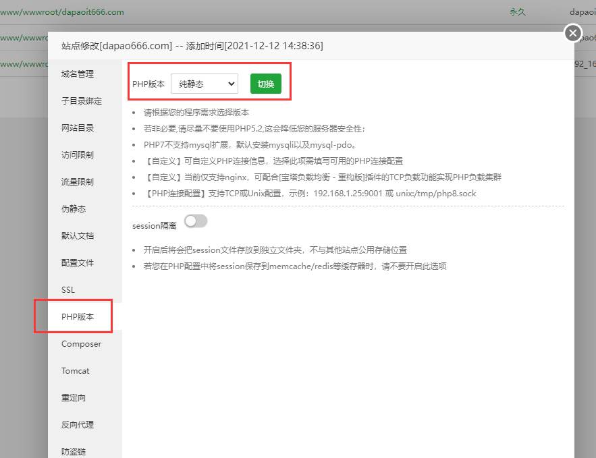The width and height of the screenshot is (596, 458).
Task: Open the PHP版本 version dropdown
Action: [205, 84]
